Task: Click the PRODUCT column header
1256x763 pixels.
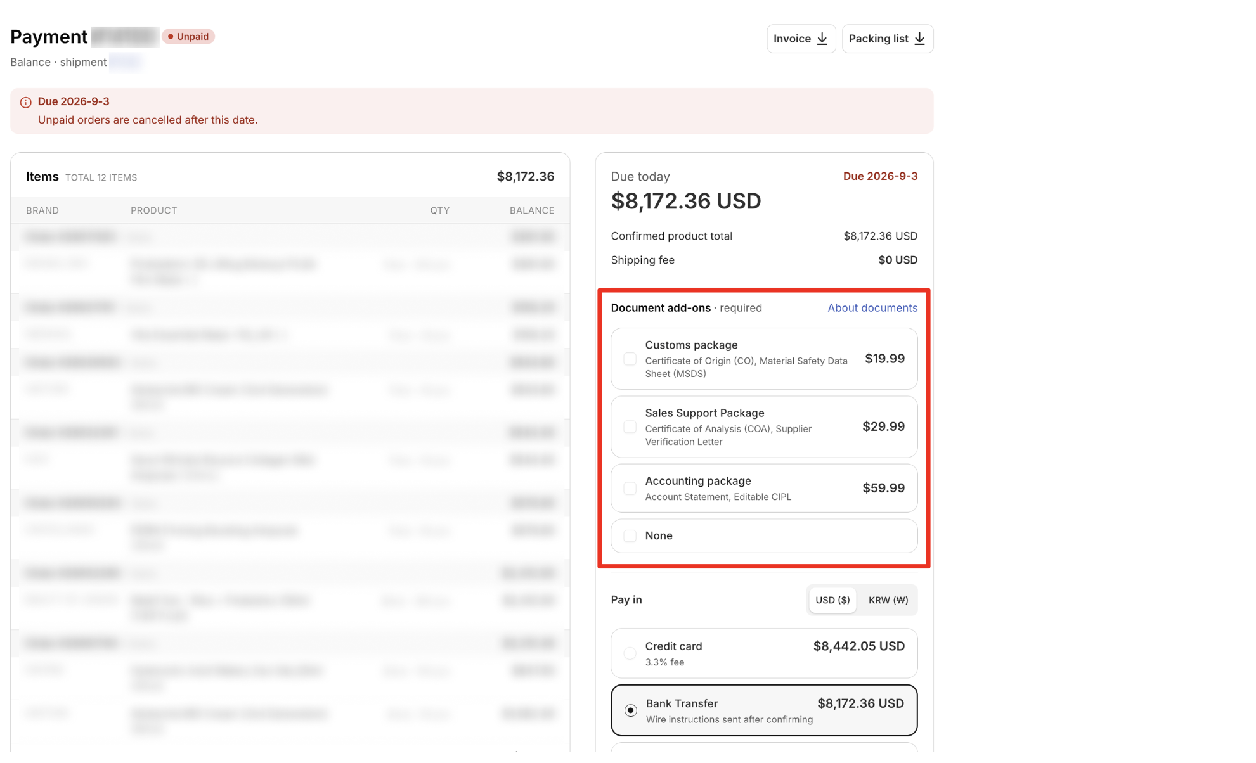Action: tap(153, 210)
